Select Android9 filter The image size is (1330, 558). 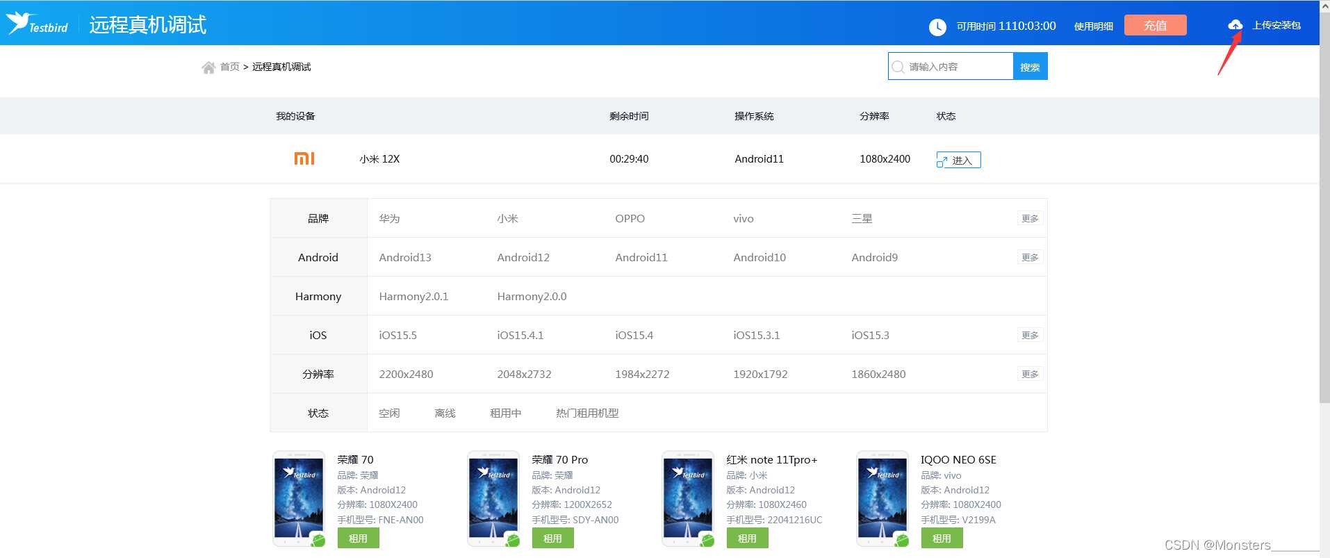[x=874, y=257]
